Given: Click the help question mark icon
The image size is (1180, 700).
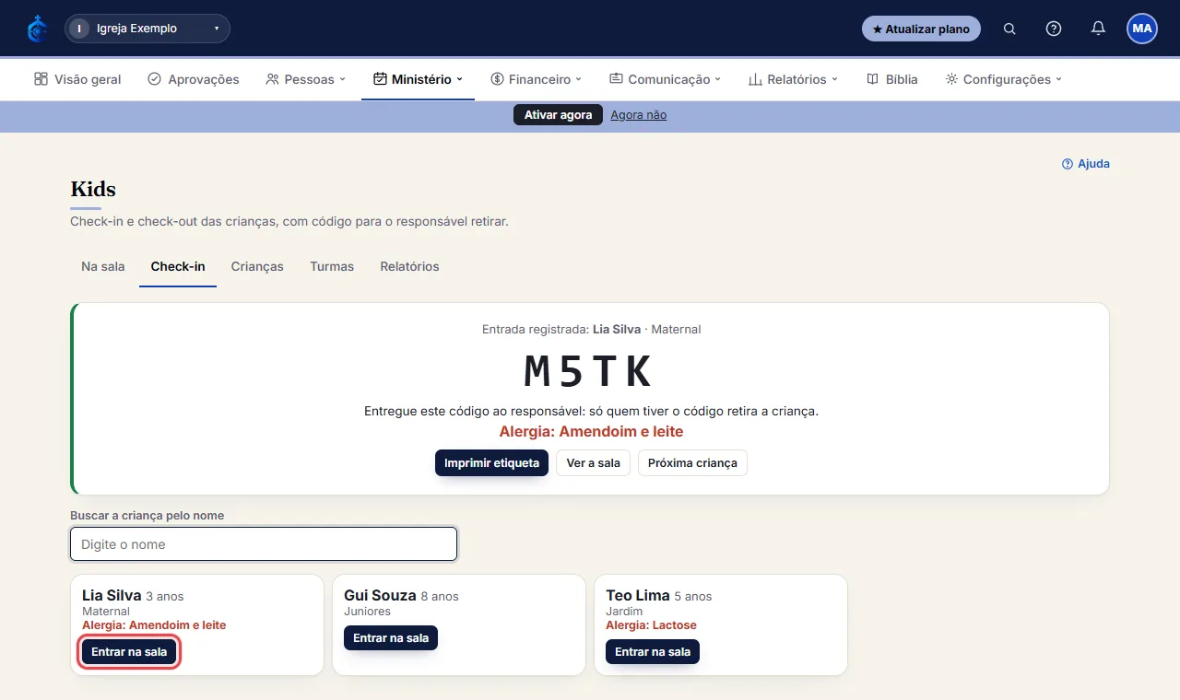Looking at the screenshot, I should pyautogui.click(x=1054, y=29).
